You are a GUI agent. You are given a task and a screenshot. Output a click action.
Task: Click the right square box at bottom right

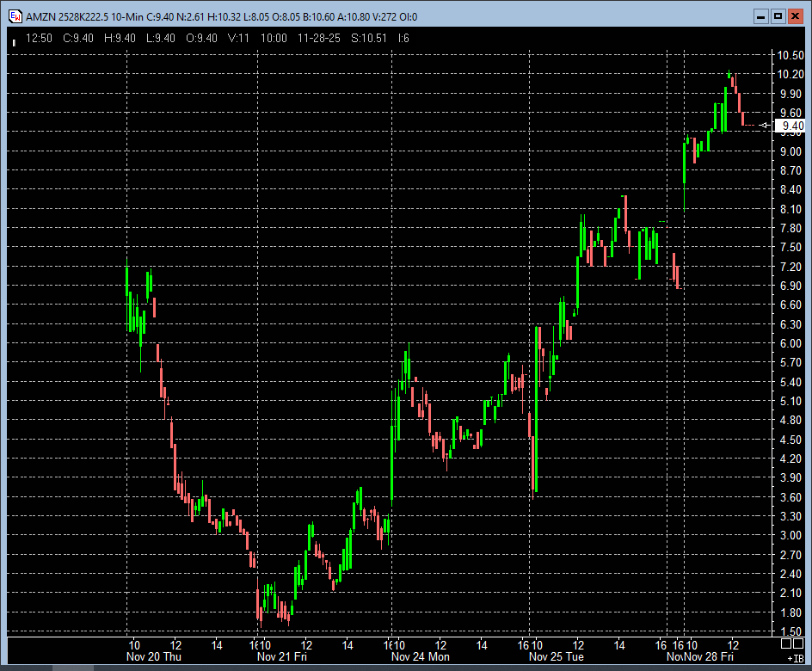pos(799,643)
